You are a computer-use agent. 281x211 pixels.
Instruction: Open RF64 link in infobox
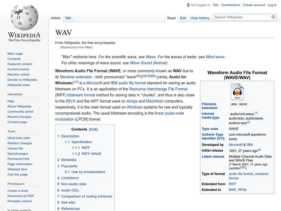[242, 190]
